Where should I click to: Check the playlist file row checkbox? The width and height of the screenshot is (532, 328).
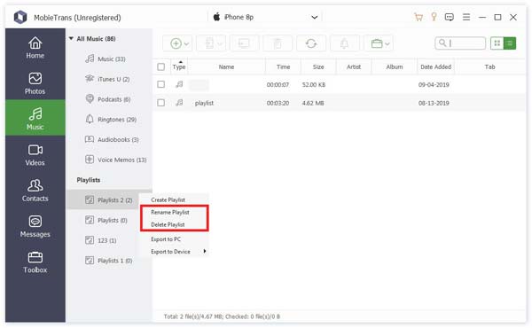click(x=161, y=103)
